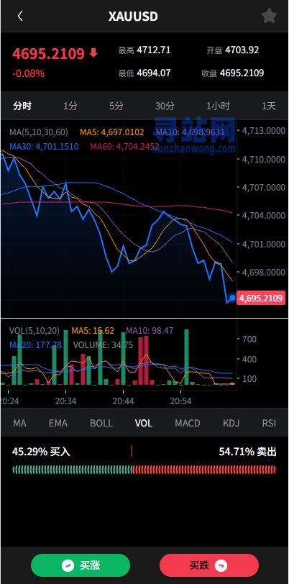The width and height of the screenshot is (289, 584).
Task: Click the buy/sell ratio progress bar
Action: pos(144,469)
